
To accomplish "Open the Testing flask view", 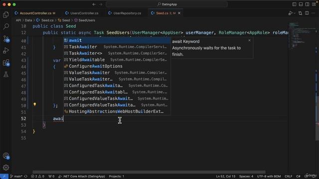I will 6,75.
